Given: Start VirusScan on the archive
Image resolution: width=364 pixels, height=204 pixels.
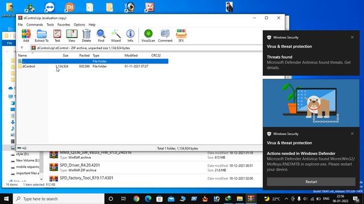Looking at the screenshot, I should coord(148,36).
